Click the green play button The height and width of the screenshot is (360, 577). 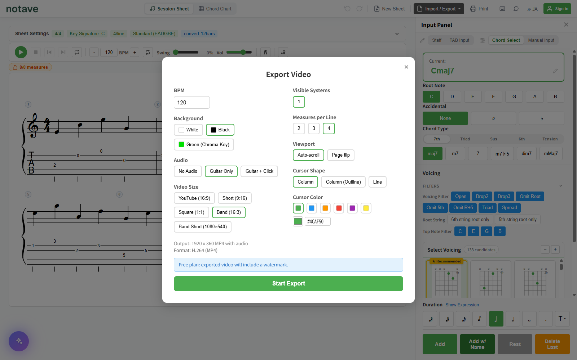coord(21,52)
